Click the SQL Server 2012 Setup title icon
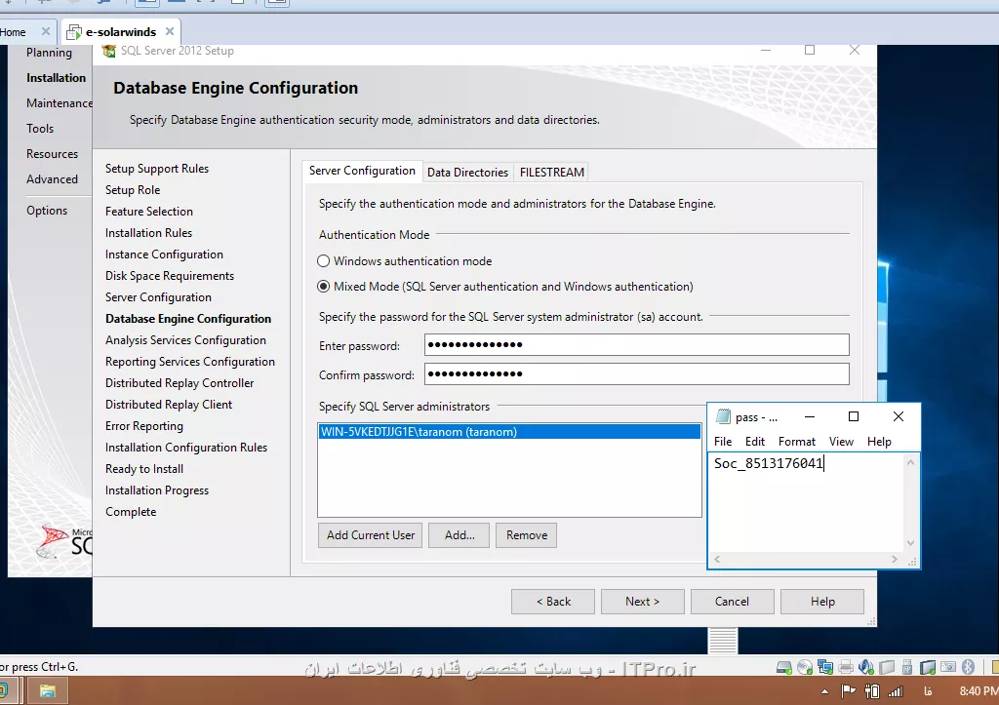The image size is (999, 705). pos(109,51)
